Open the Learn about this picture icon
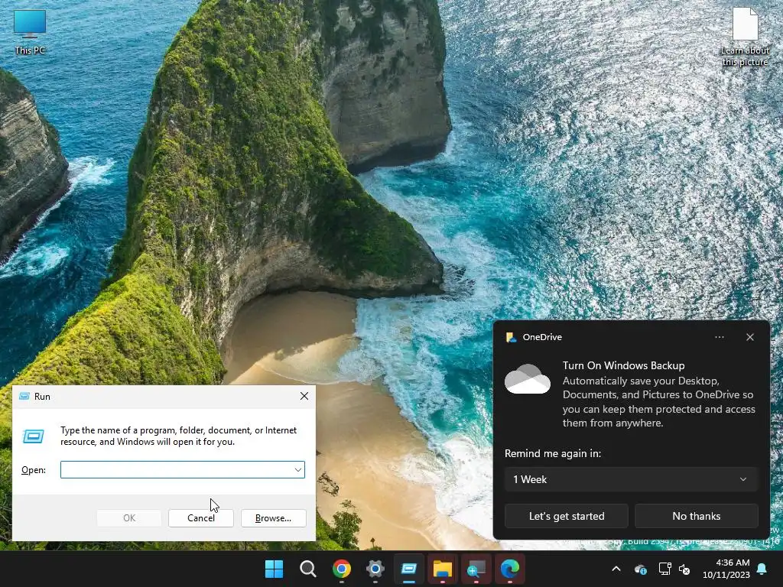This screenshot has height=587, width=783. coord(745,37)
